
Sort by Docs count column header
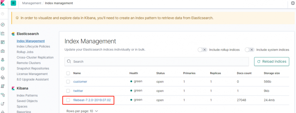tap(244, 73)
